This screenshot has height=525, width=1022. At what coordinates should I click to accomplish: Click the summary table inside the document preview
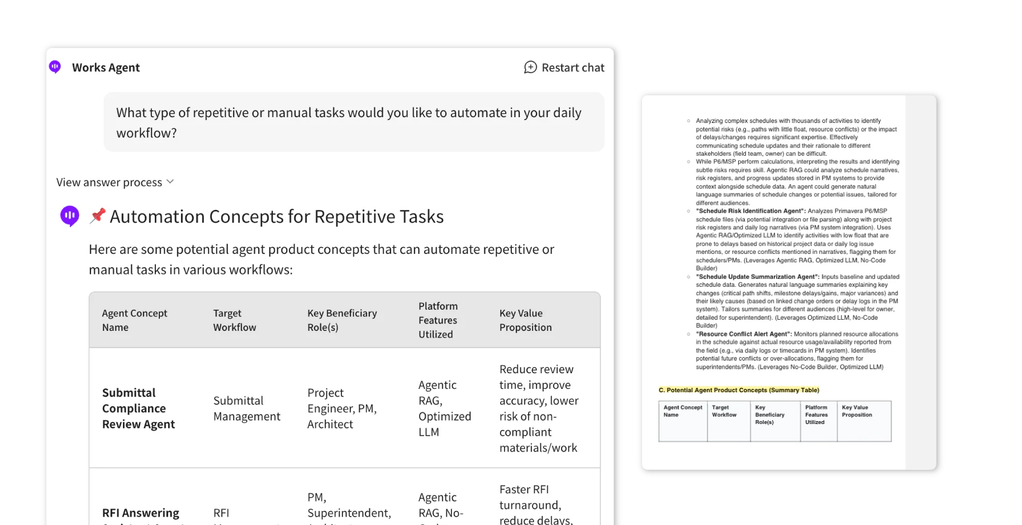coord(776,421)
